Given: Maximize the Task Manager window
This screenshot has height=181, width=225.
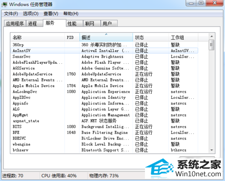Looking at the screenshot, I should tap(201, 3).
